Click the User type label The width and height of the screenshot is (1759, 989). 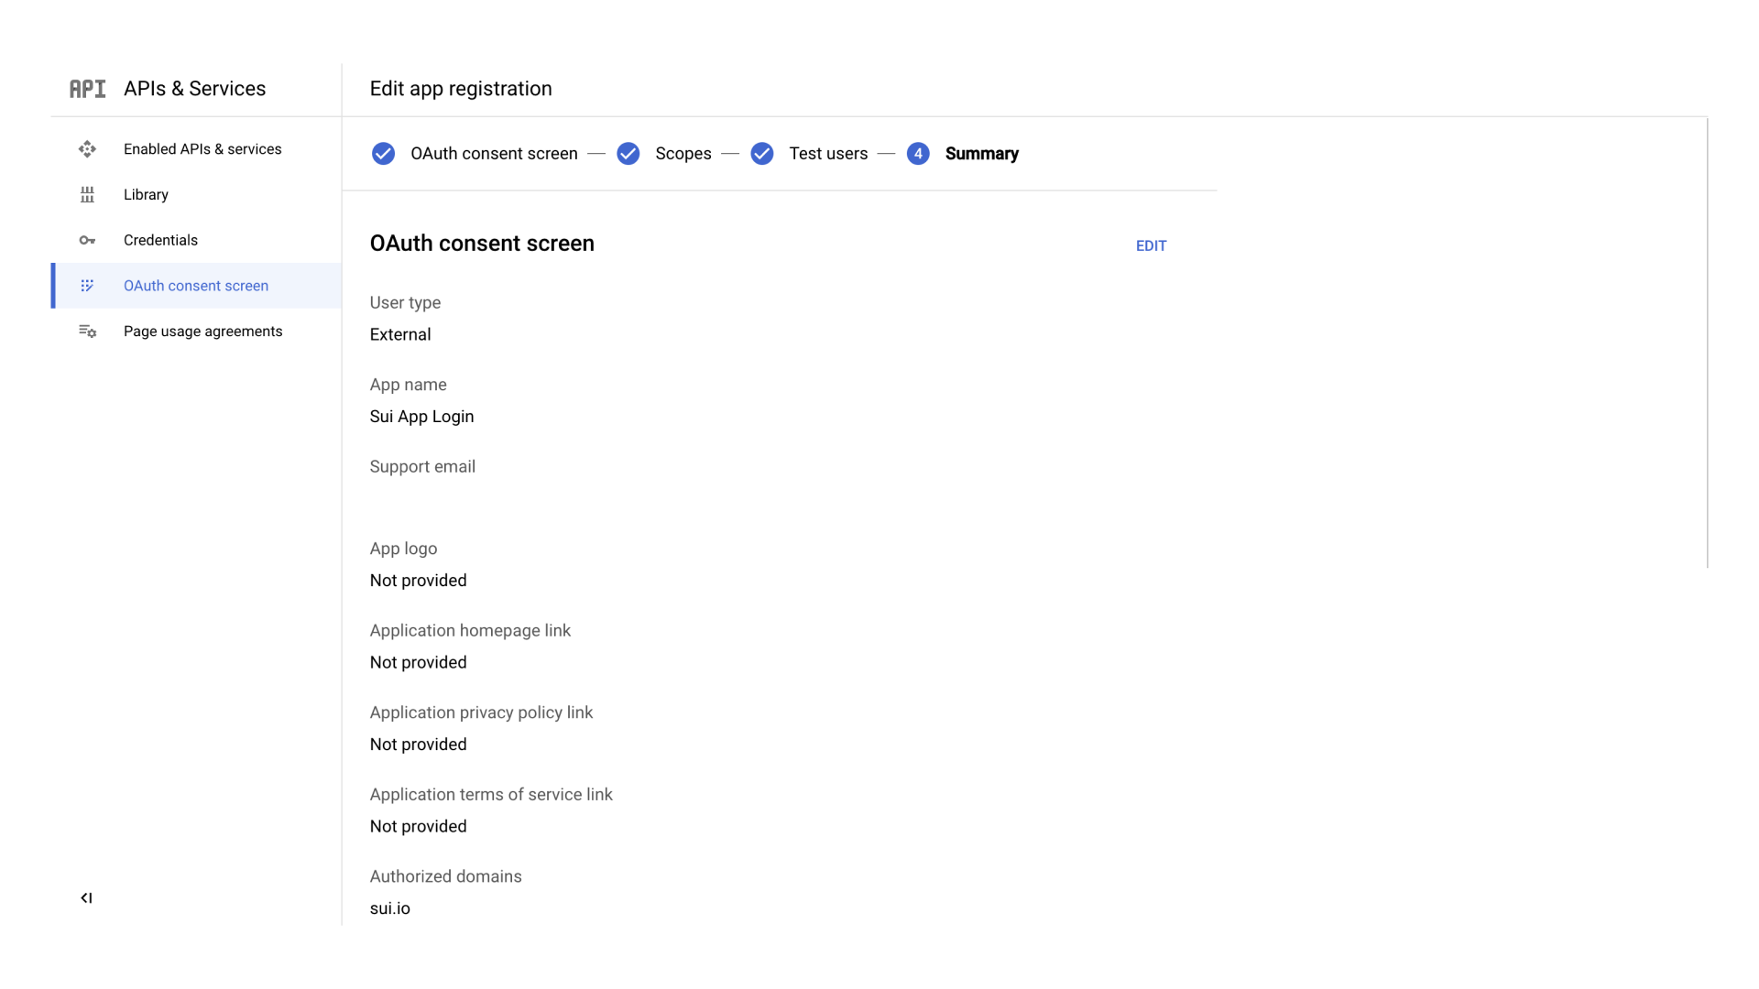[x=405, y=303]
